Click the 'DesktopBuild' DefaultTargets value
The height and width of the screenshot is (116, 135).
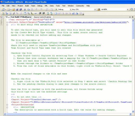pos(46,22)
